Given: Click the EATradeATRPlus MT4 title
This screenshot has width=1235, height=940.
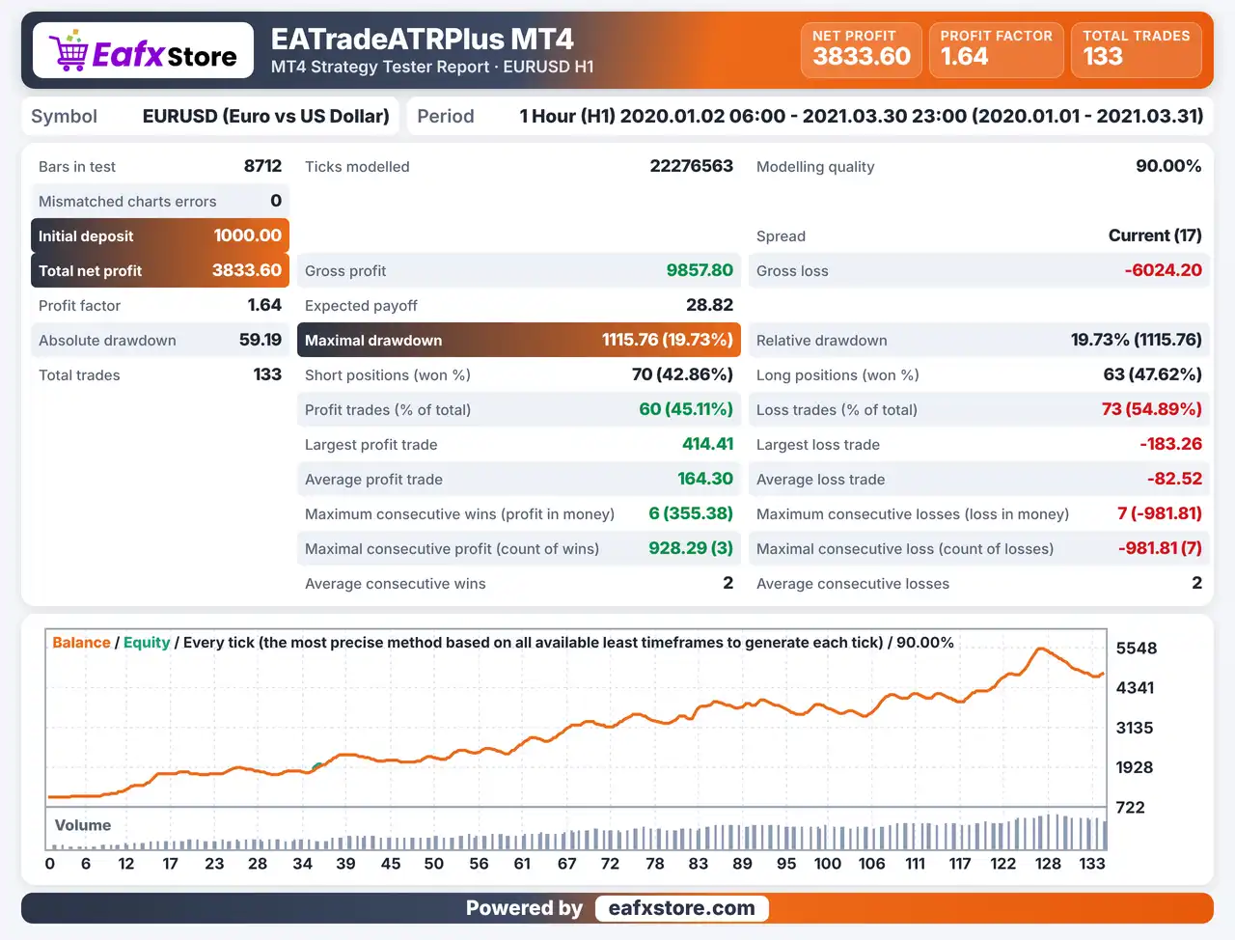Looking at the screenshot, I should [422, 39].
